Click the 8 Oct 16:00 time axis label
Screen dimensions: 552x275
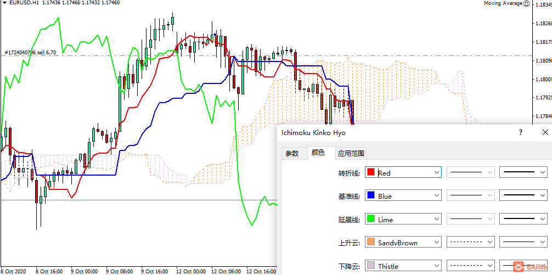[x=50, y=272]
